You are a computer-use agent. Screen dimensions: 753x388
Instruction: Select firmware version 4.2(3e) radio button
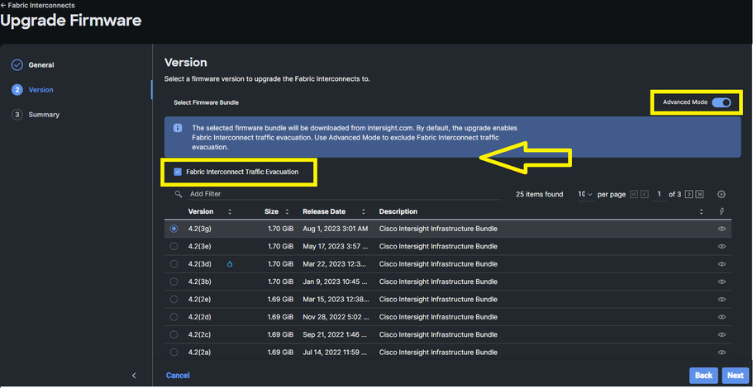pyautogui.click(x=174, y=247)
